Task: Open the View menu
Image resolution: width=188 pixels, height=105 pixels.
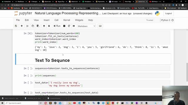Action: click(36, 20)
